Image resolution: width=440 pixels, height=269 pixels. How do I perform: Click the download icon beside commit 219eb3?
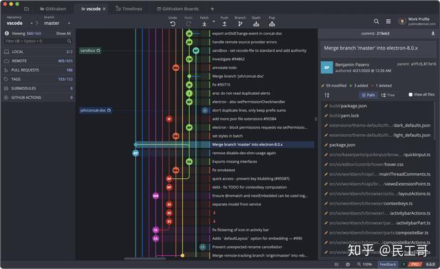(433, 34)
